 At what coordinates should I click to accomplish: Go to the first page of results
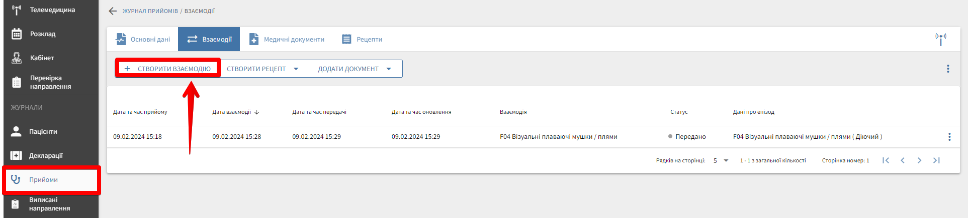pyautogui.click(x=886, y=160)
